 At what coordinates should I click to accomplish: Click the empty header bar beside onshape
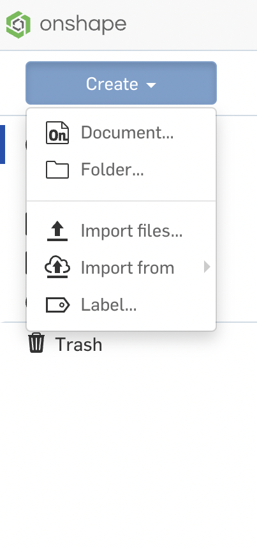pyautogui.click(x=191, y=25)
